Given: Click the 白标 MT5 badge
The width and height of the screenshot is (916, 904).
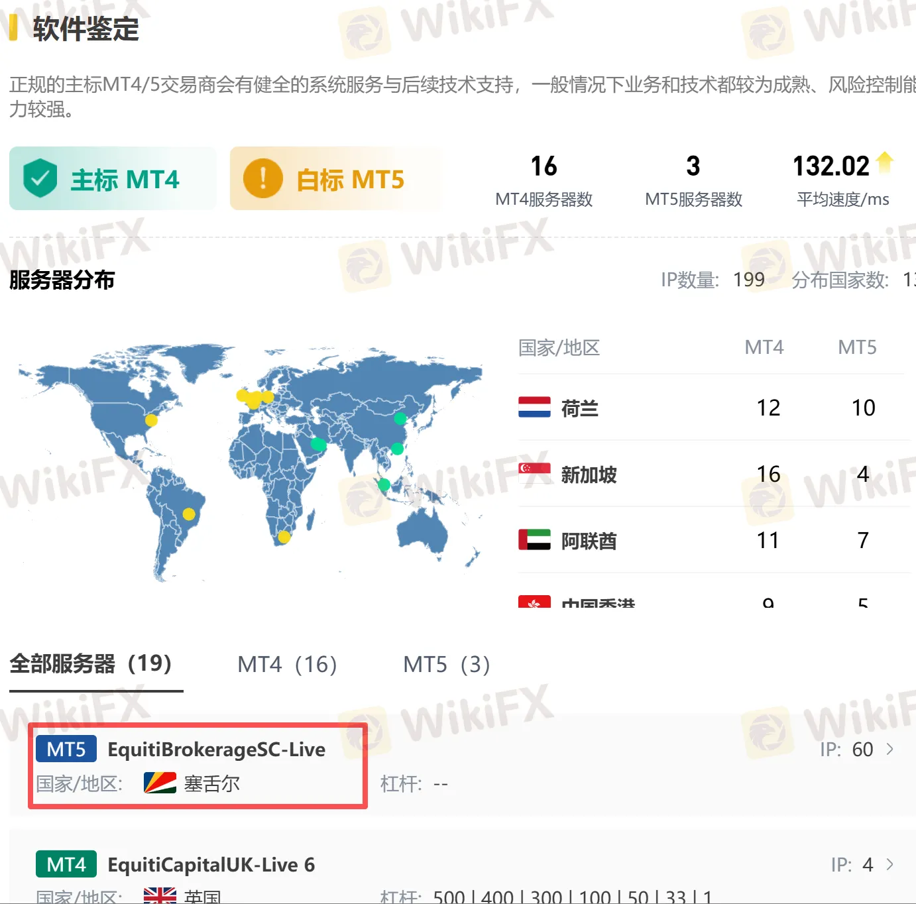Looking at the screenshot, I should pyautogui.click(x=335, y=178).
